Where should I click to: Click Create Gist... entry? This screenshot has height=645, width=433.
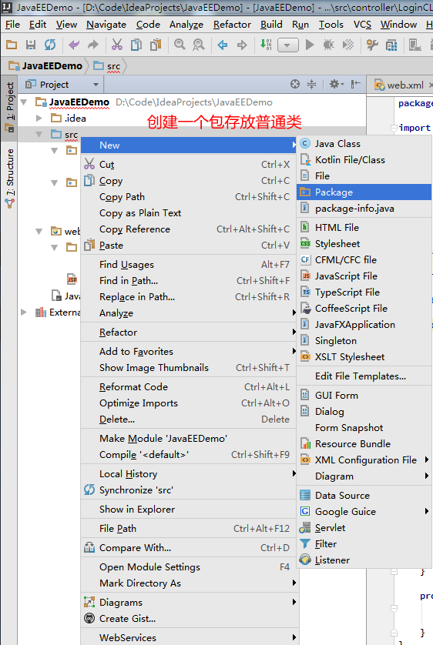tap(189, 619)
